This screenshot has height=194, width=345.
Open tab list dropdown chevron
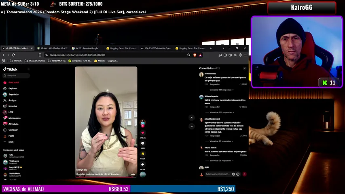click(x=223, y=48)
